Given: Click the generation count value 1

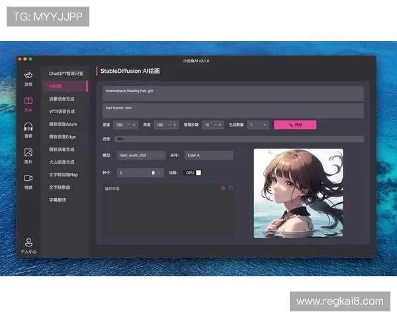Looking at the screenshot, I should point(251,125).
